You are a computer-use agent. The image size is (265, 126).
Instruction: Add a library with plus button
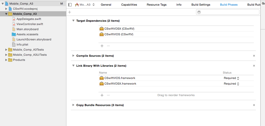[102, 95]
